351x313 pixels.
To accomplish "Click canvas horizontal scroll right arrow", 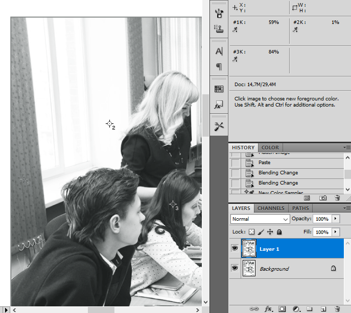I will (x=197, y=310).
